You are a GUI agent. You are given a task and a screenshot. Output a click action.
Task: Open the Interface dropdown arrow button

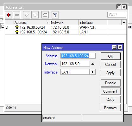click(x=93, y=72)
